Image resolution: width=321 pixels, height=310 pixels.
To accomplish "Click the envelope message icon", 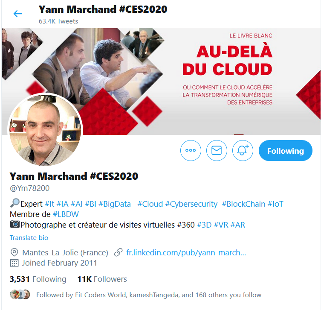I will pos(217,150).
